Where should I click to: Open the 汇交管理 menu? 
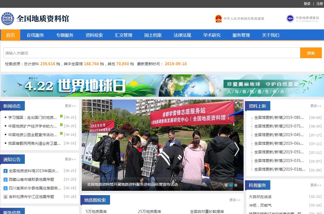[124, 35]
